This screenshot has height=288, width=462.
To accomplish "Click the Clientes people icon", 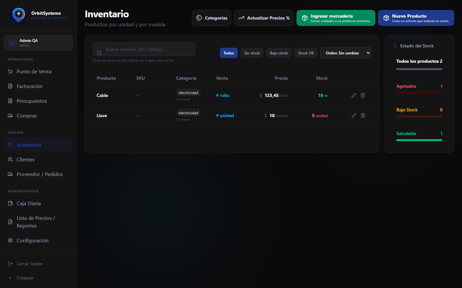I will click(x=10, y=159).
